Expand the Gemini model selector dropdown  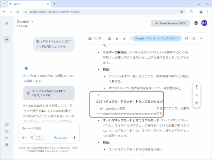(x=32, y=22)
